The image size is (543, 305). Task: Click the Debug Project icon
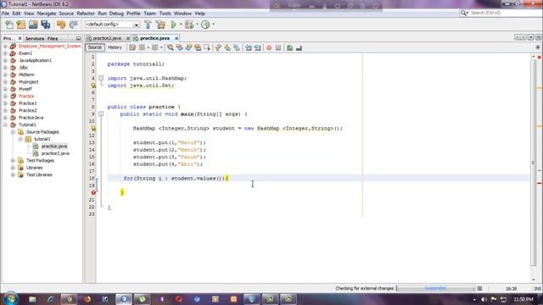[x=189, y=25]
